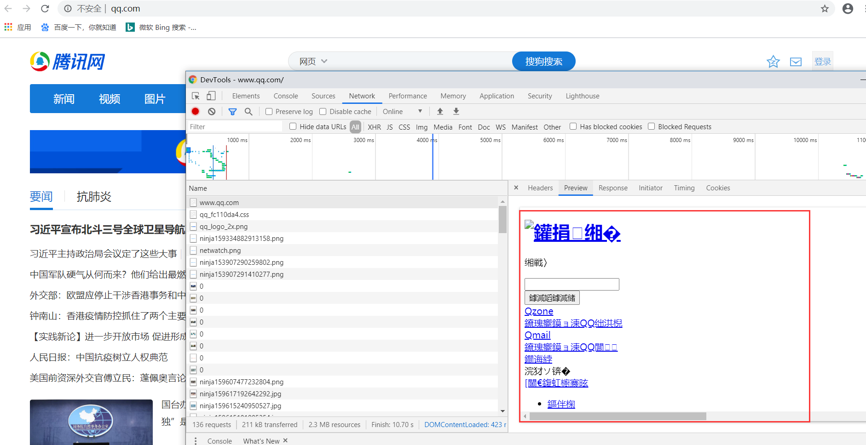Switch to the Console tab in DevTools
The image size is (866, 445).
286,96
